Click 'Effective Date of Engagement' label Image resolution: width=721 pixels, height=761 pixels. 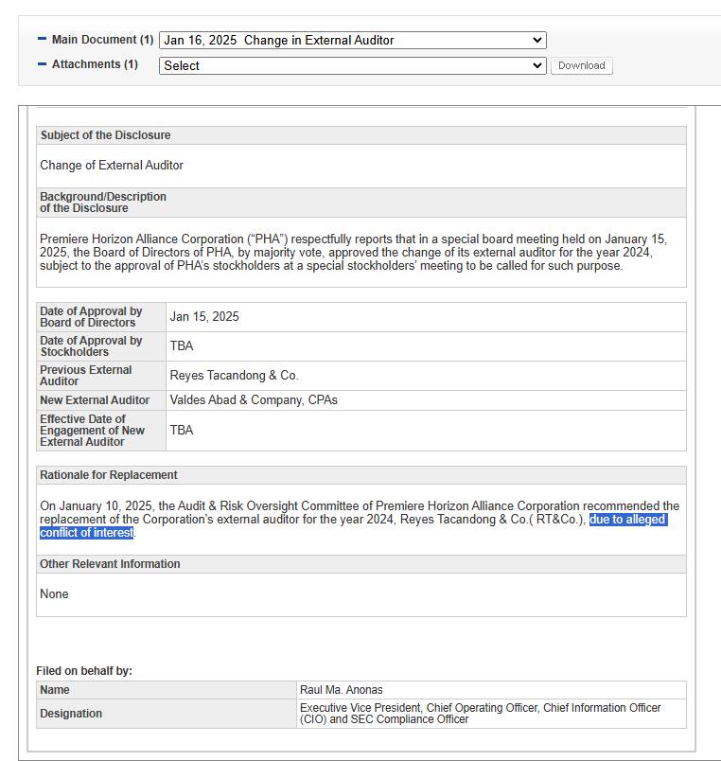(x=92, y=431)
